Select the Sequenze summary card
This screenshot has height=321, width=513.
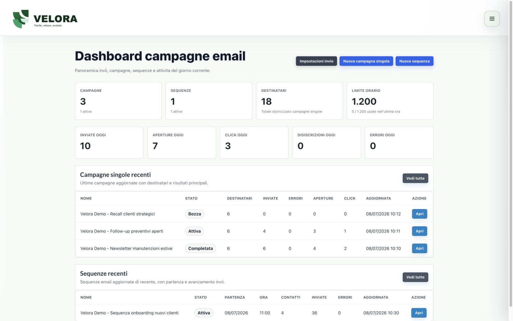[x=209, y=101]
